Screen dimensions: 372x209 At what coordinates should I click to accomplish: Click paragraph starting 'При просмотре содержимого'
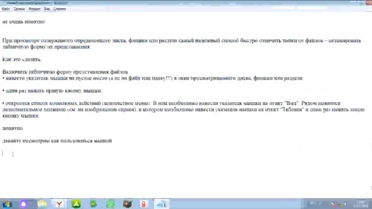coord(182,44)
